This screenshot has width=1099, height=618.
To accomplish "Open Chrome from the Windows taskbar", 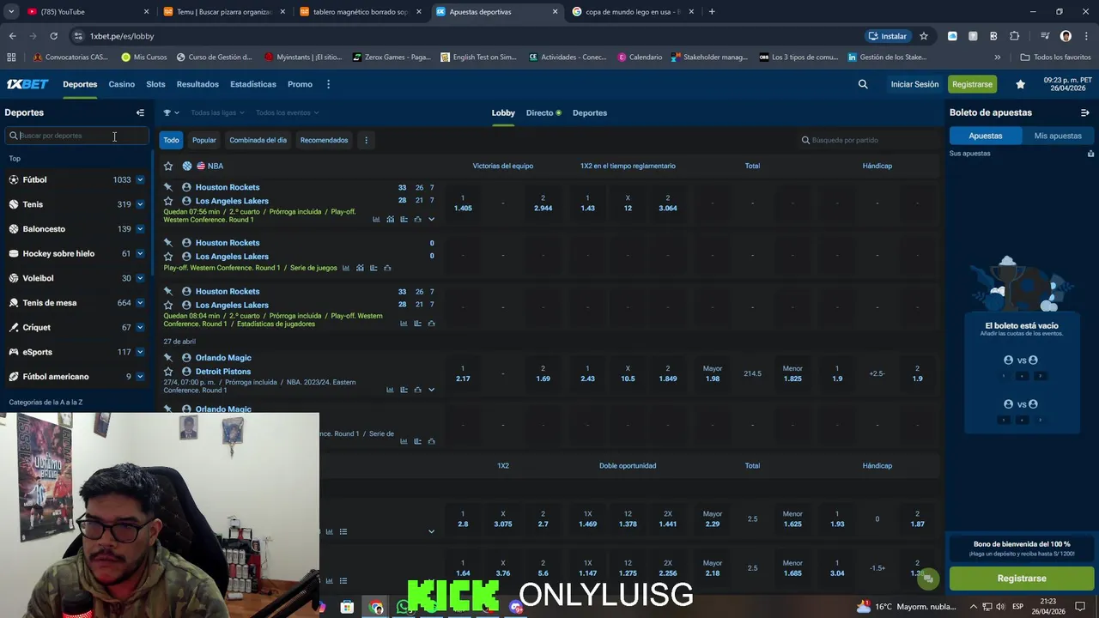I will (376, 607).
